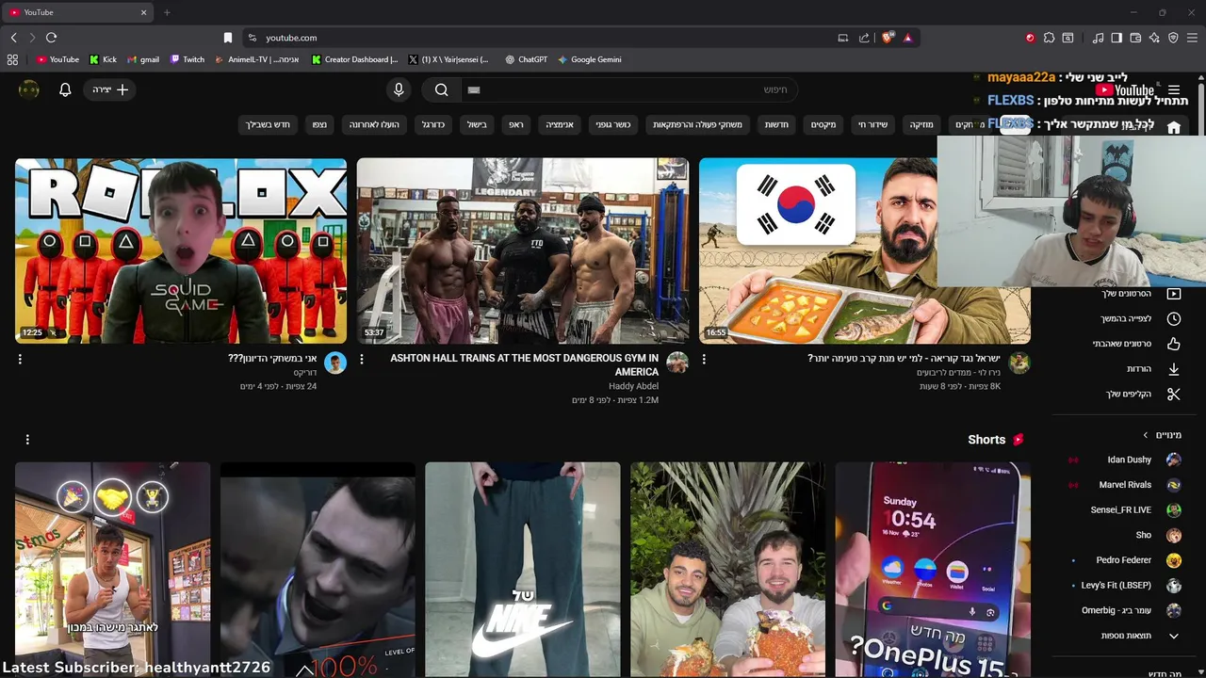Select the 'חדש בשבילך' filter chip
1206x678 pixels.
click(269, 124)
